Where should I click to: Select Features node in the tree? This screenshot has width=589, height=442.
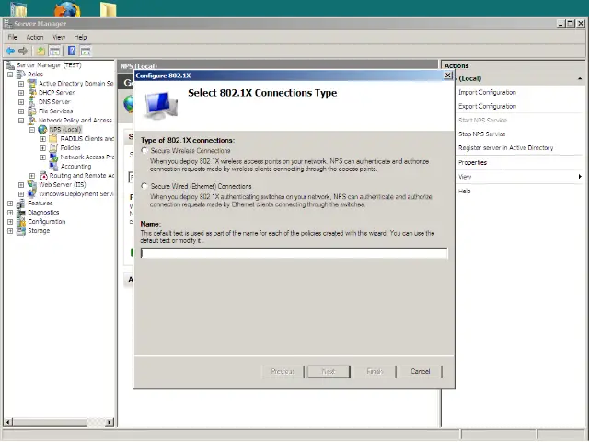click(x=40, y=203)
